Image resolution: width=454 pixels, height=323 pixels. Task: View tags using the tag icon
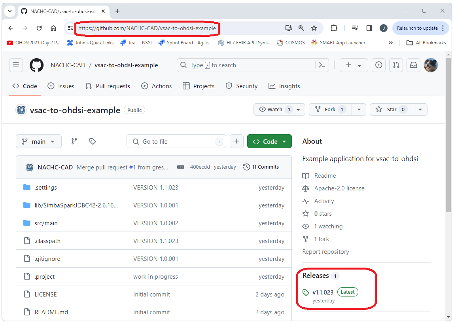[x=93, y=141]
